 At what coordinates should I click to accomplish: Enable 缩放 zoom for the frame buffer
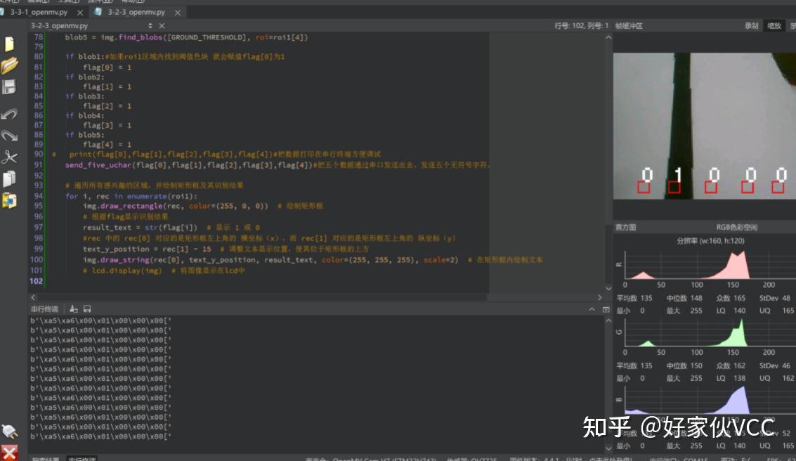pyautogui.click(x=773, y=25)
